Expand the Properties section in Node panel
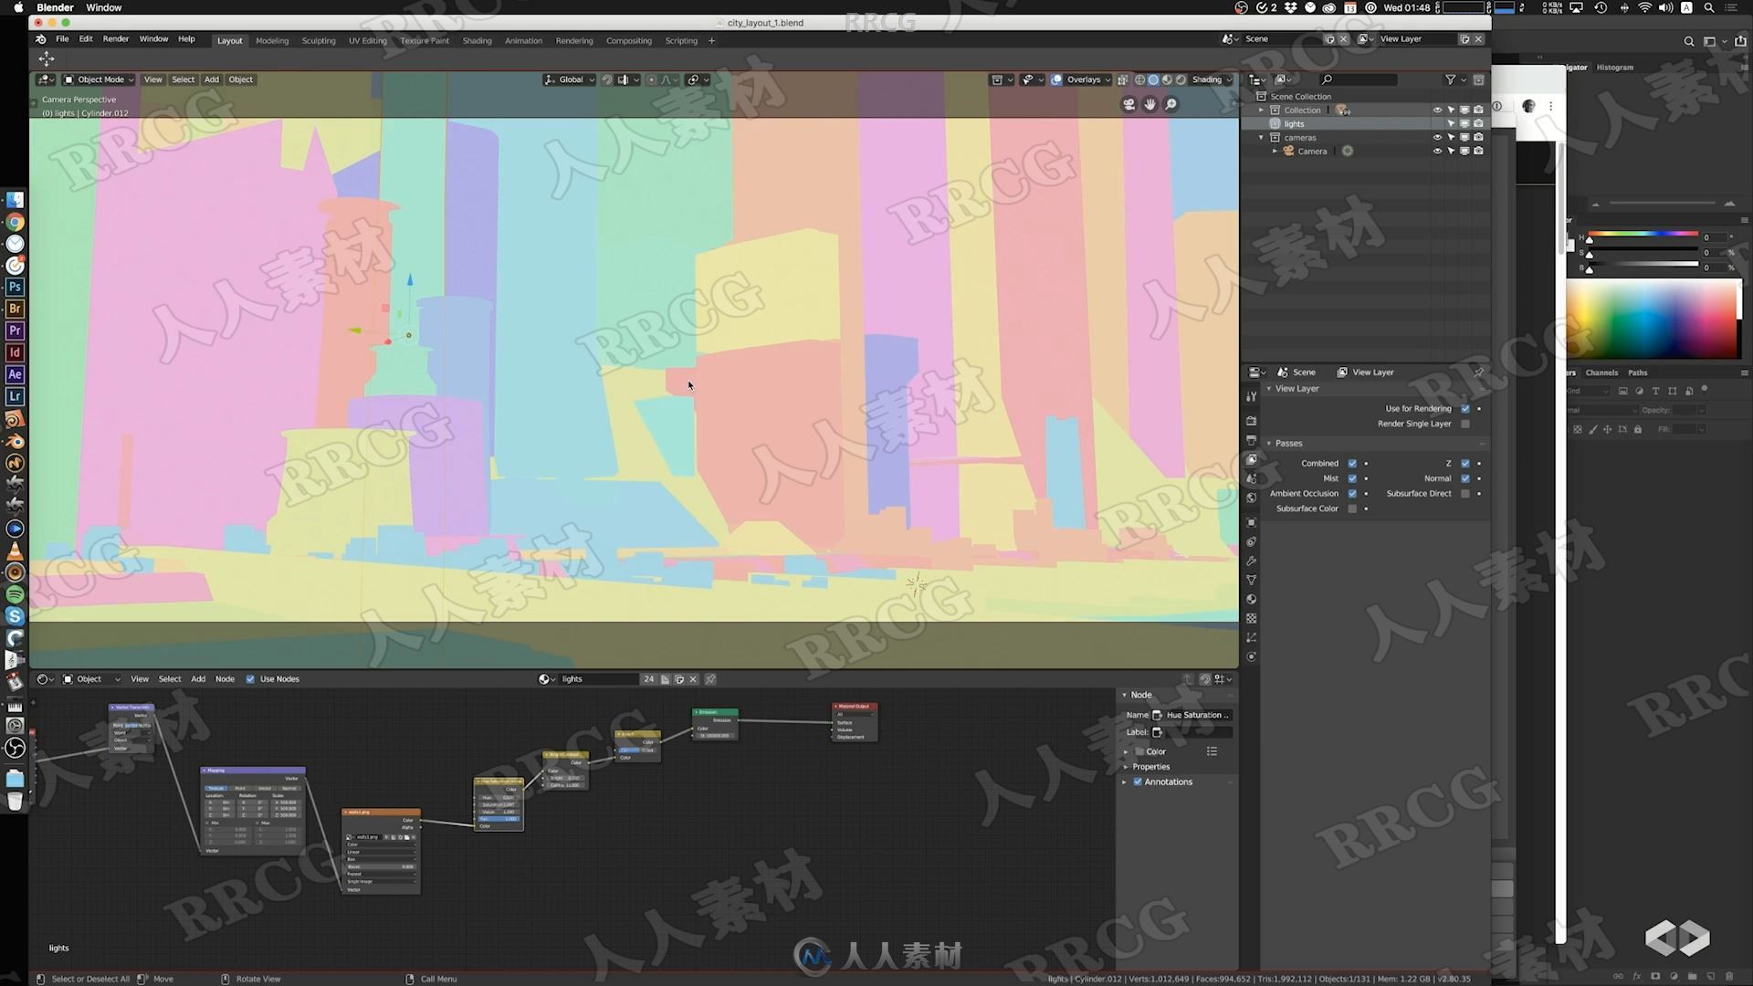The image size is (1753, 986). pos(1126,767)
